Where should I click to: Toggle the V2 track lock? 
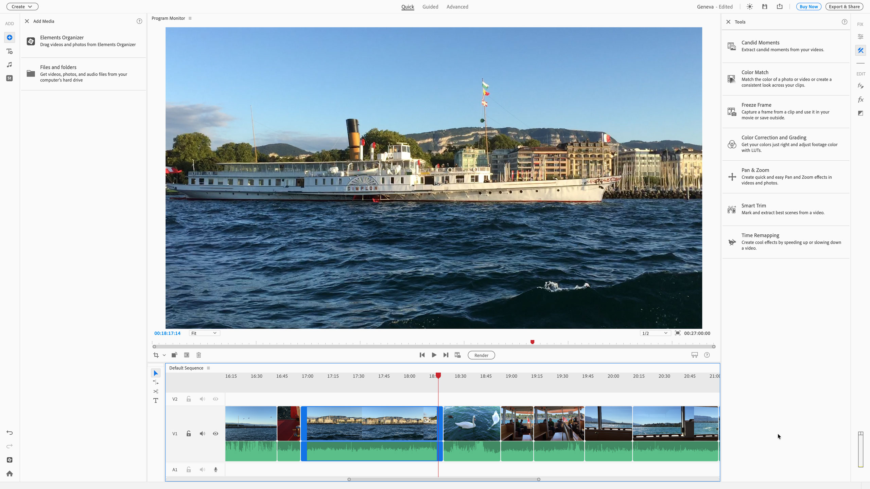point(189,399)
